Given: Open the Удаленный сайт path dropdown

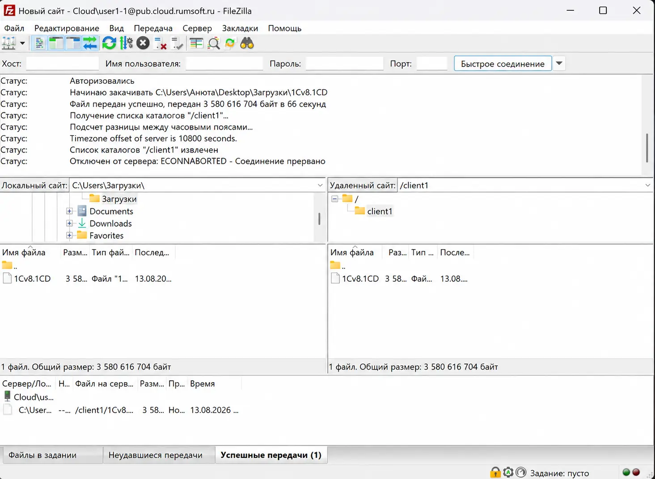Looking at the screenshot, I should coord(648,185).
